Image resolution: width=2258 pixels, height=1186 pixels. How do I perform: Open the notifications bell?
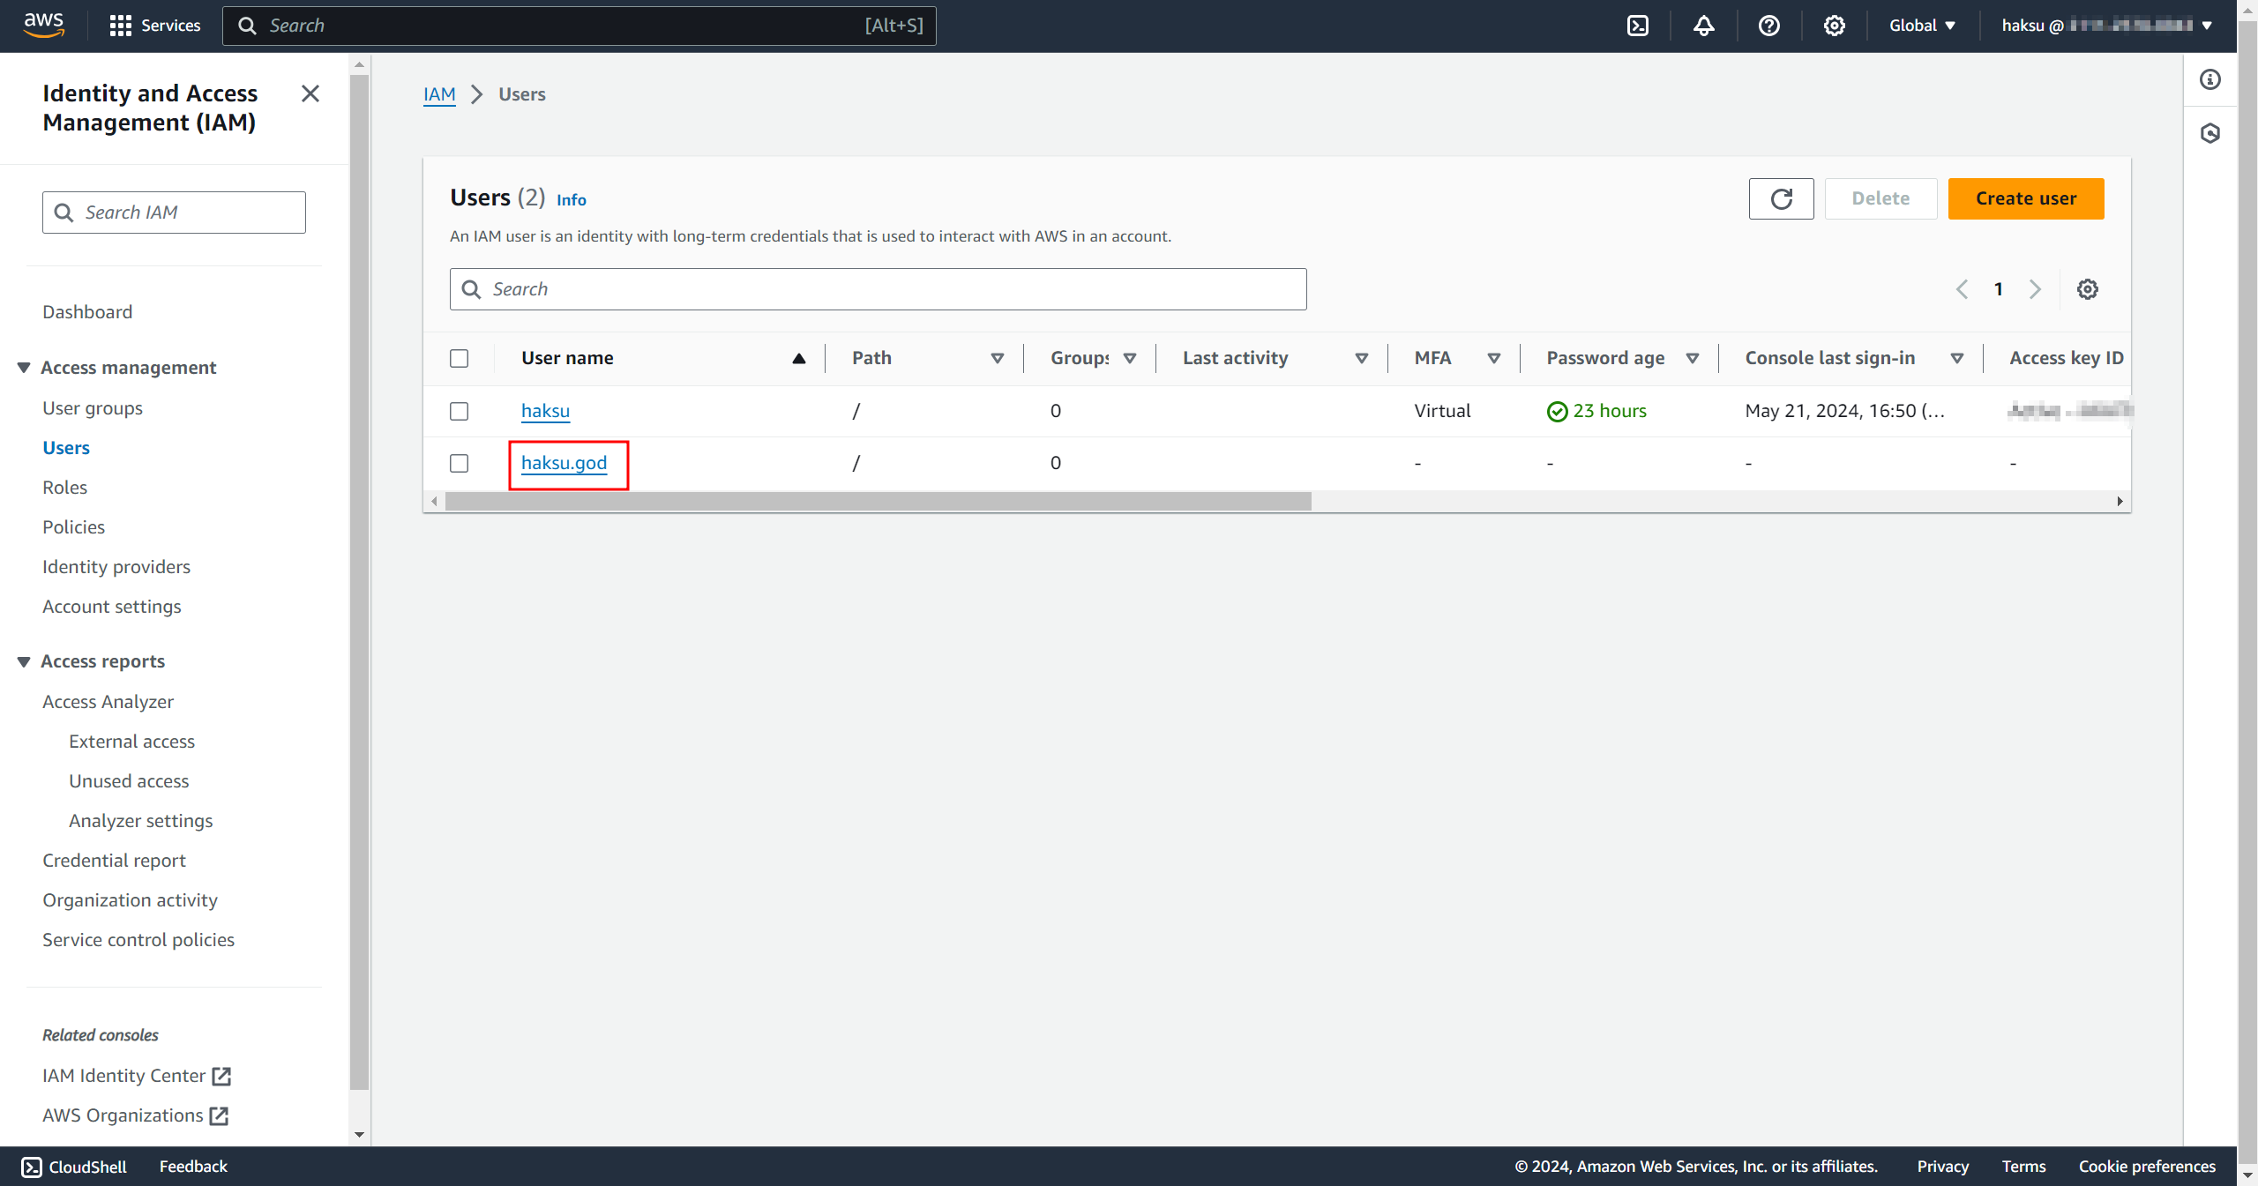(1703, 26)
